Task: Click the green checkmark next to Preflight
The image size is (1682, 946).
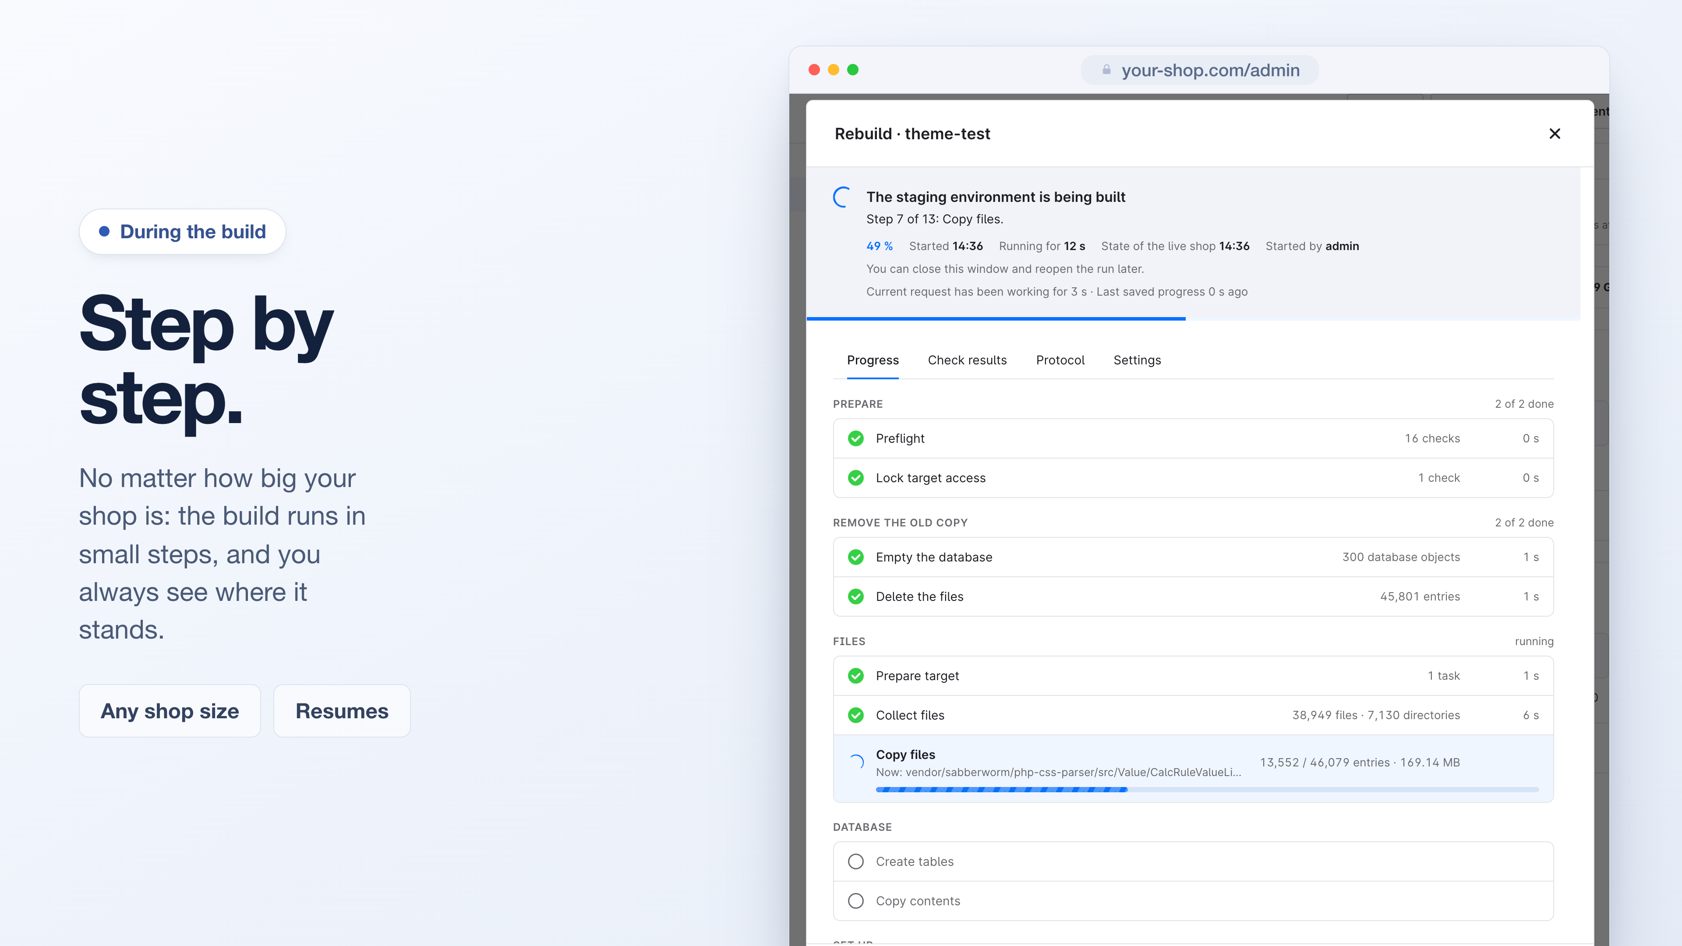Action: click(855, 438)
